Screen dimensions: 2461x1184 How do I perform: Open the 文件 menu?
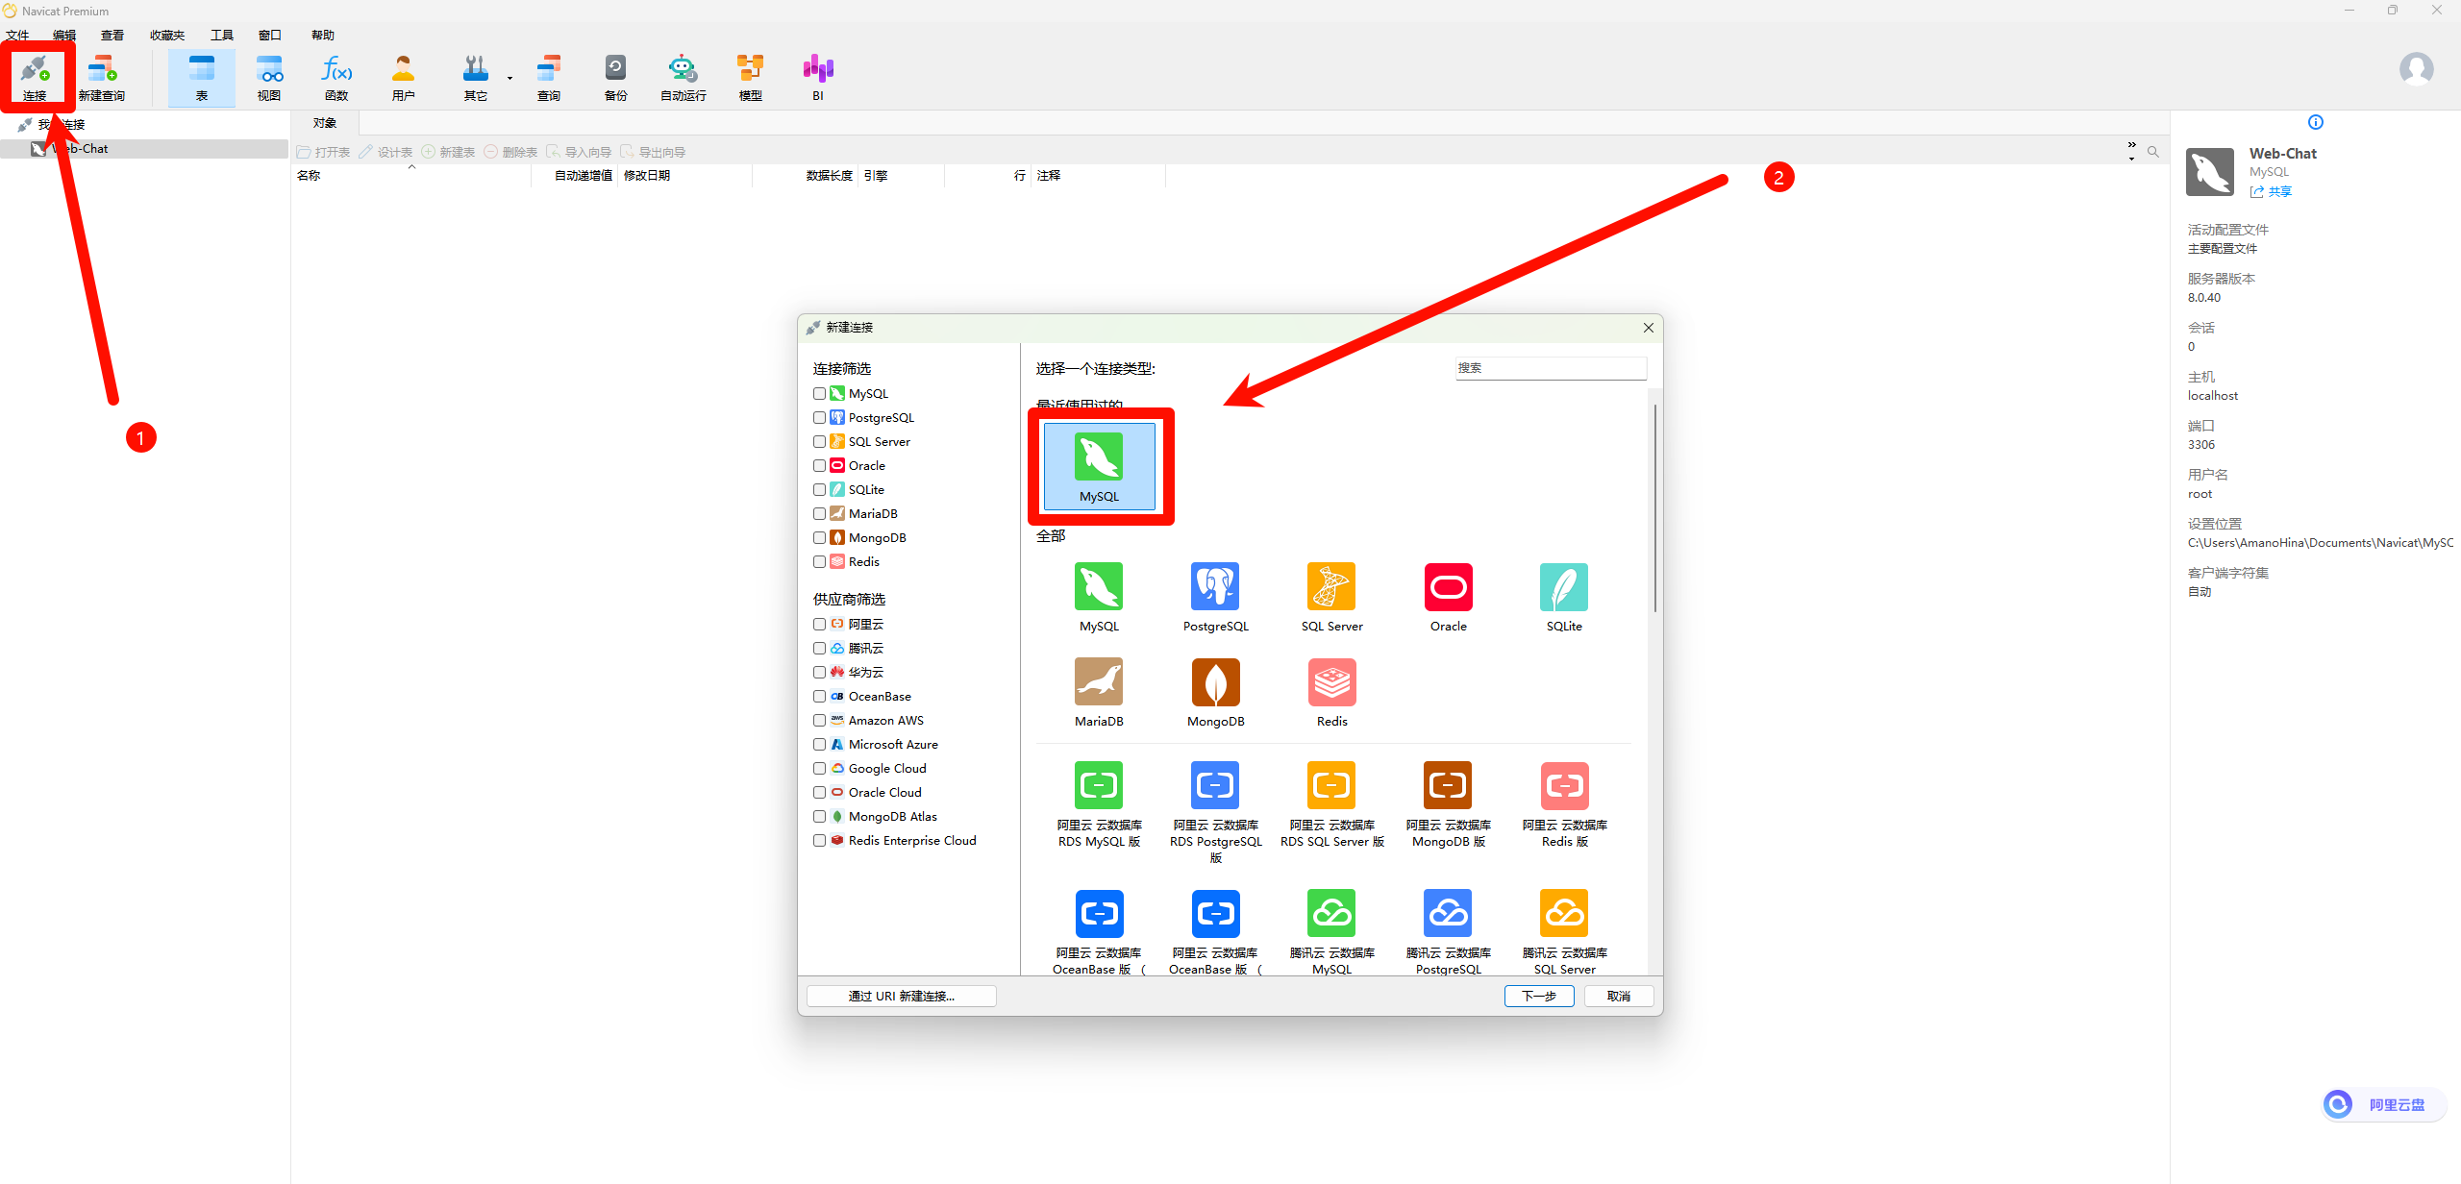pos(17,36)
